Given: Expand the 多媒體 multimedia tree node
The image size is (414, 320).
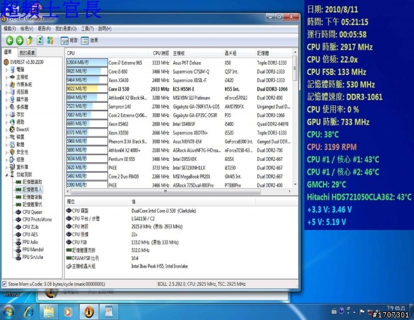Looking at the screenshot, I should point(6,107).
